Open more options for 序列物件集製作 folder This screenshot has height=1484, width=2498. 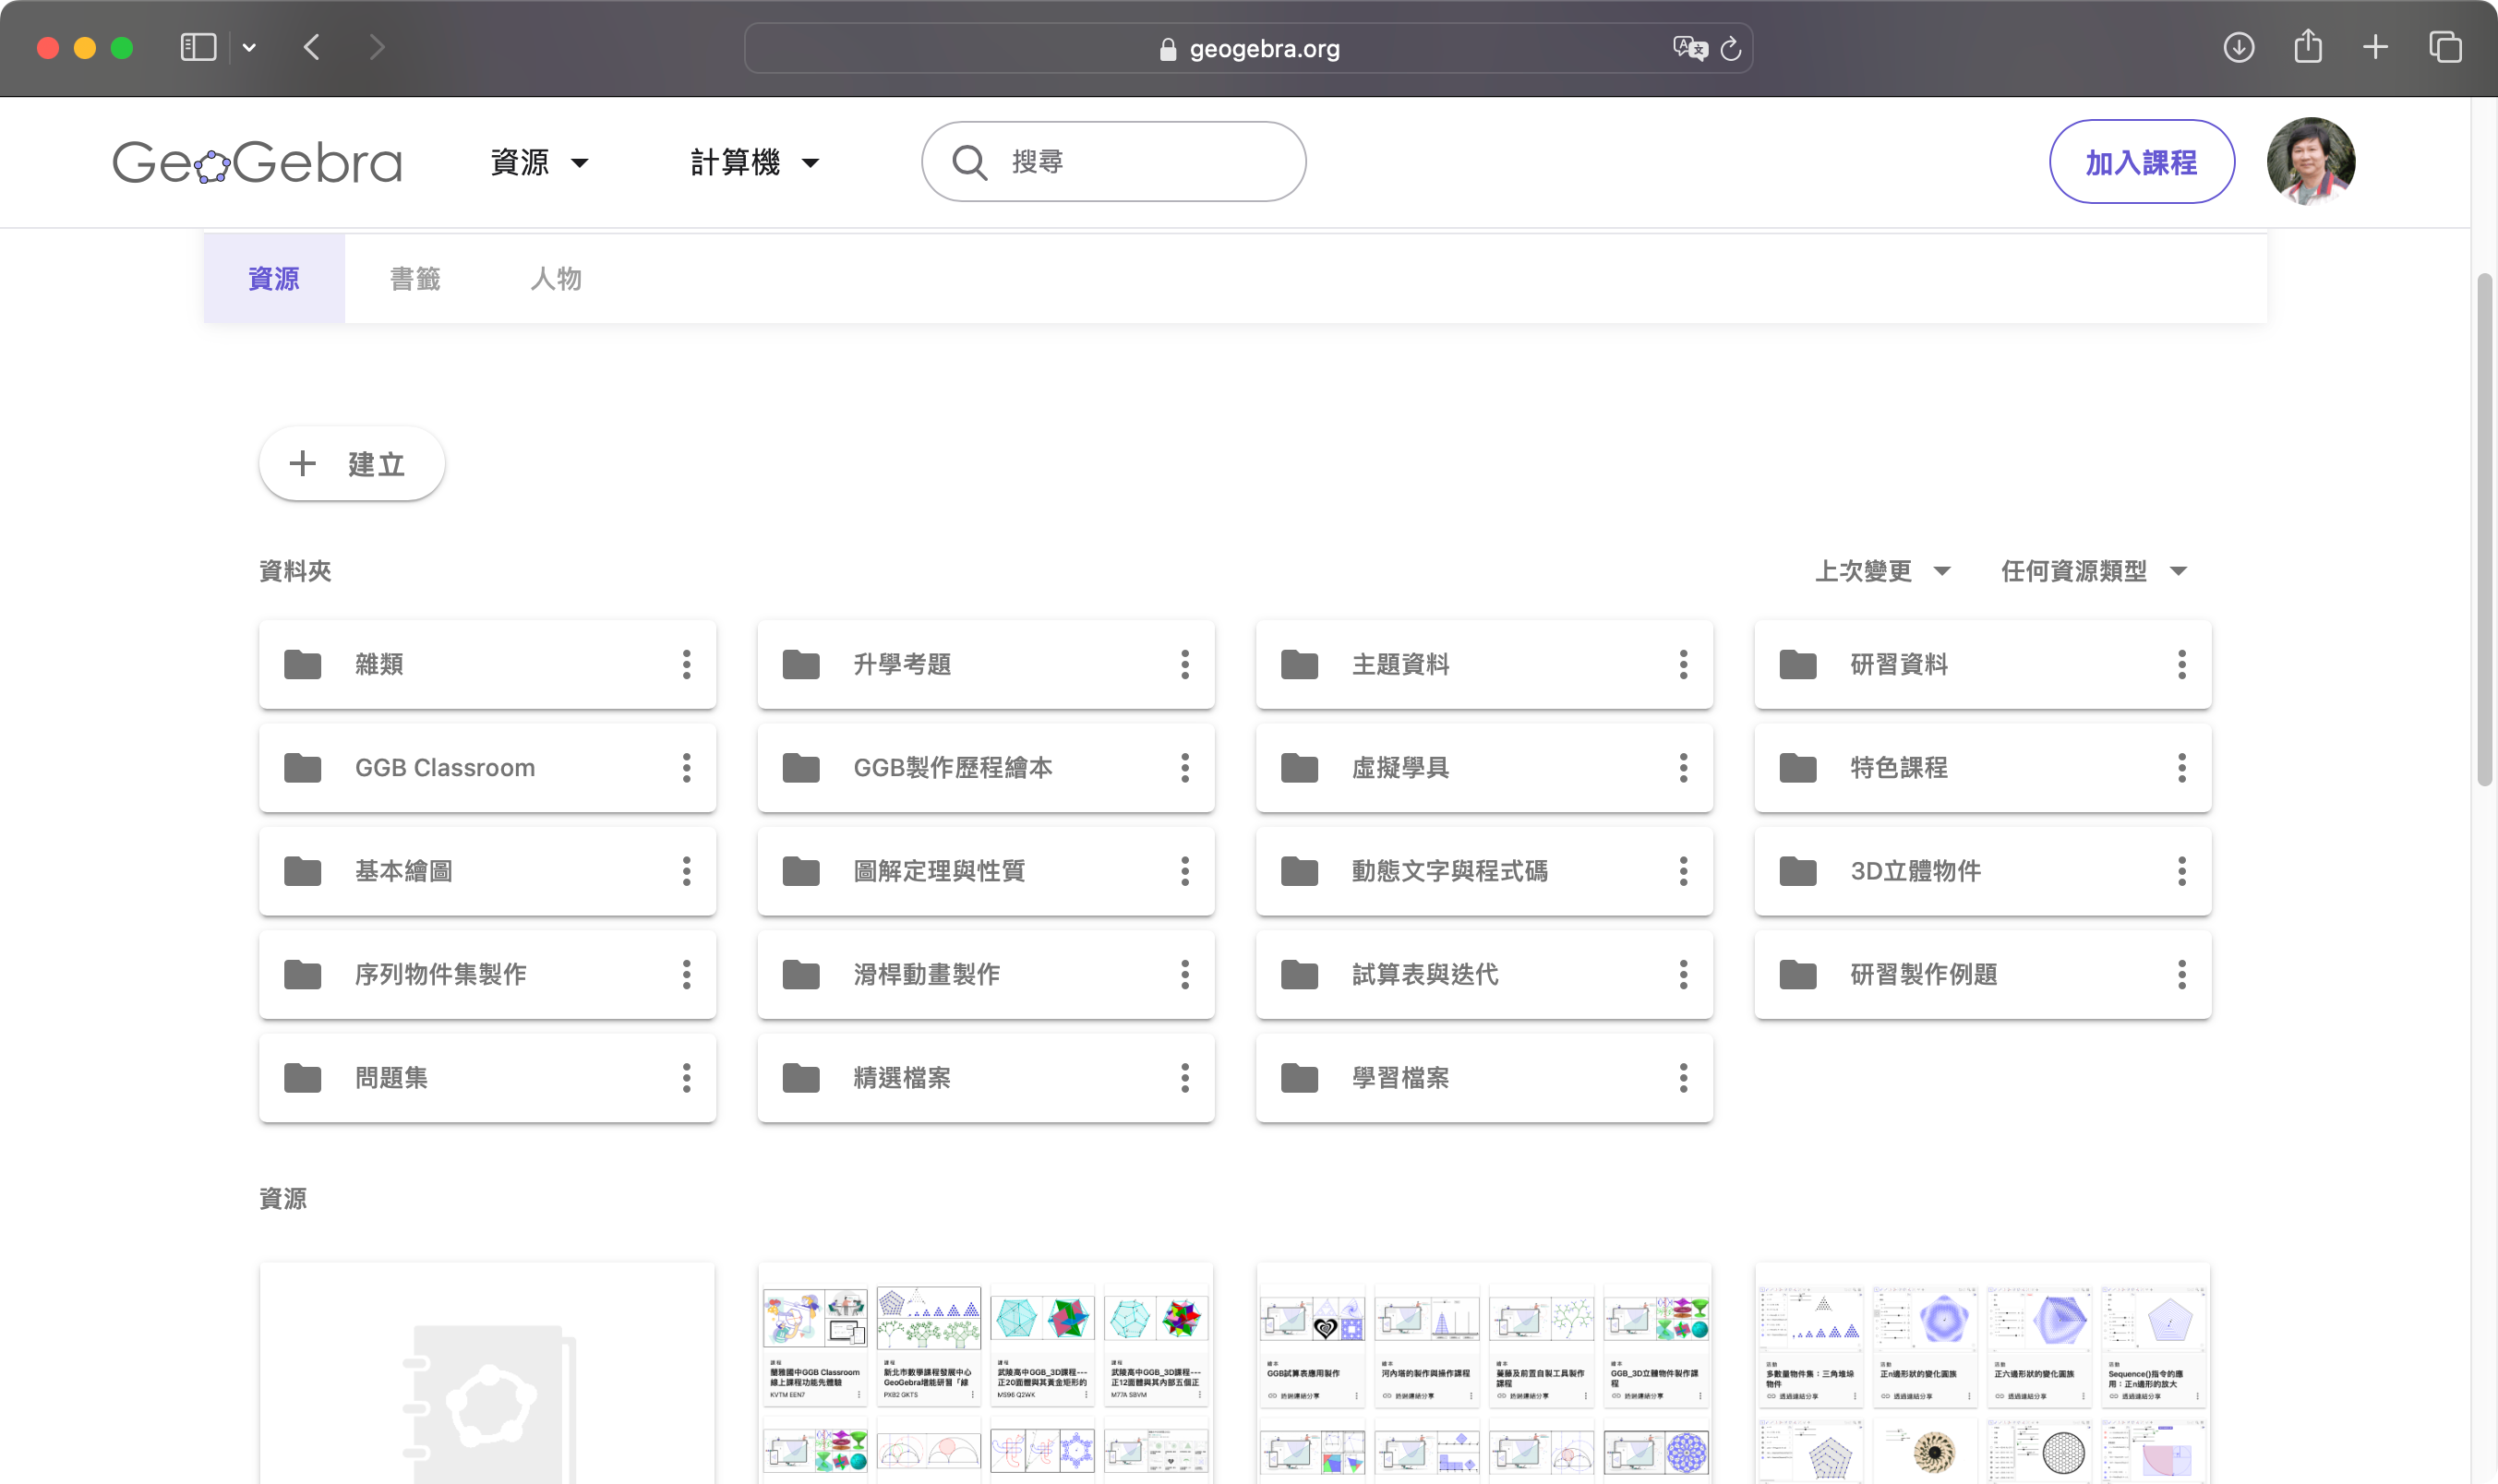[686, 974]
